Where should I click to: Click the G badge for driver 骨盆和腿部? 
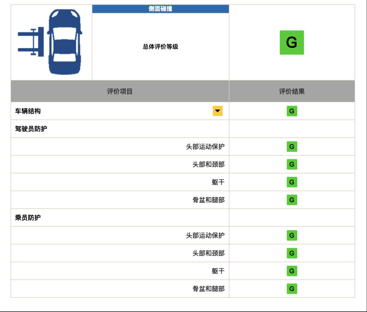pyautogui.click(x=292, y=200)
